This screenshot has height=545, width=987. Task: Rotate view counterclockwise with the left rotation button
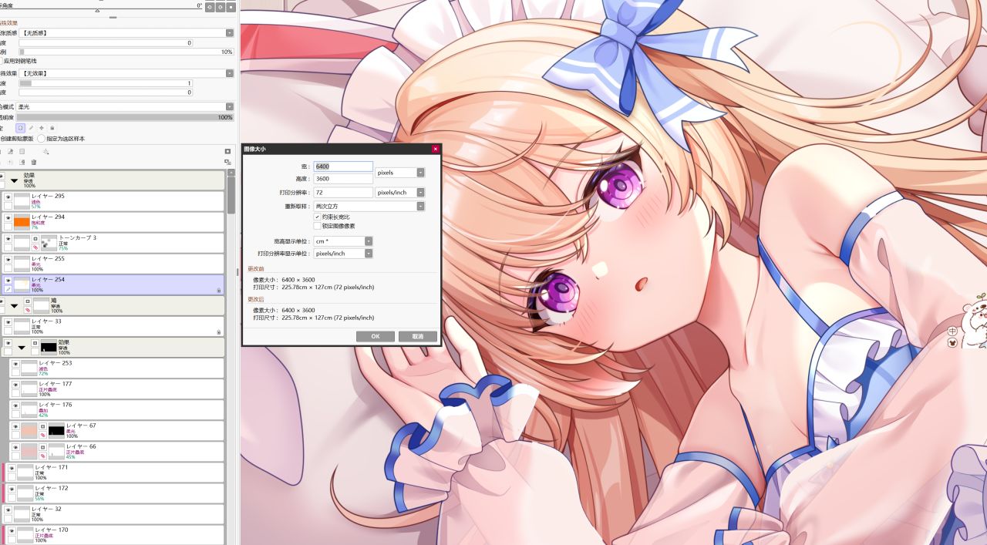[210, 6]
